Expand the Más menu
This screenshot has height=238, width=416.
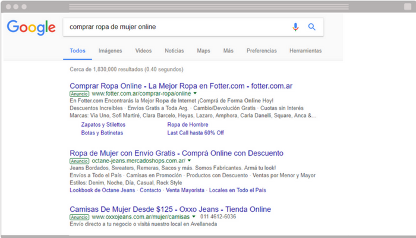pos(228,51)
